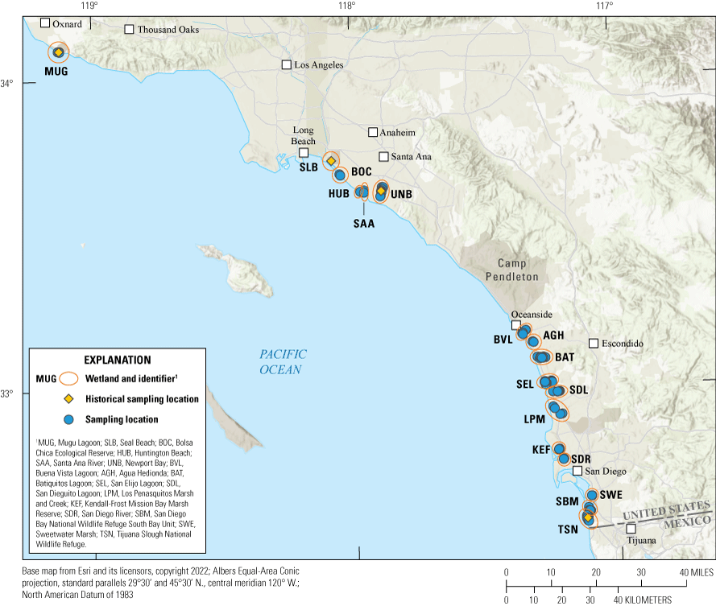The width and height of the screenshot is (716, 606).
Task: Click the Escondido city square marker
Action: click(x=594, y=344)
